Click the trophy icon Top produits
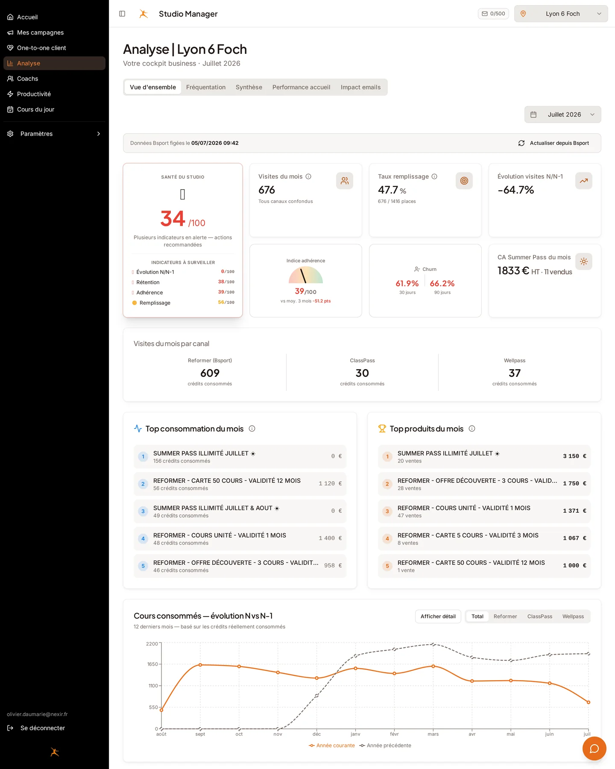Viewport: 615px width, 769px height. [382, 429]
